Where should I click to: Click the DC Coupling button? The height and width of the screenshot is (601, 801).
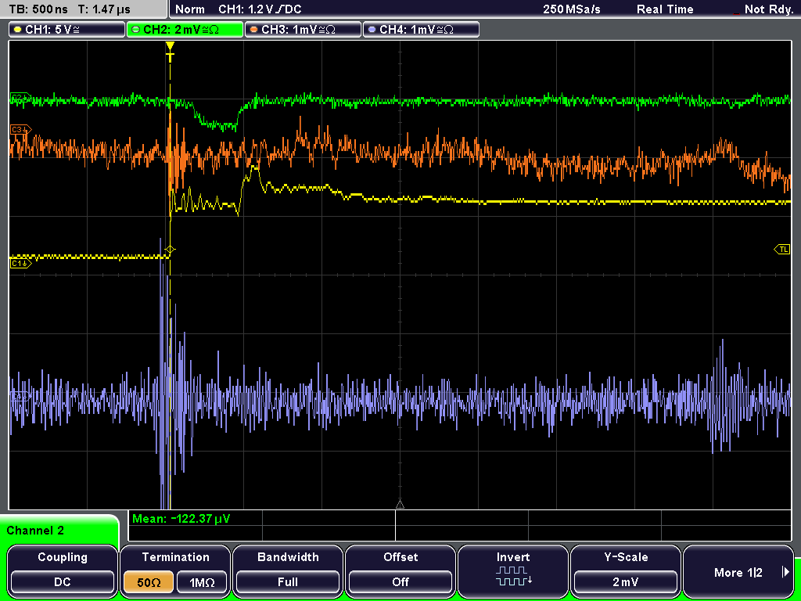[63, 581]
